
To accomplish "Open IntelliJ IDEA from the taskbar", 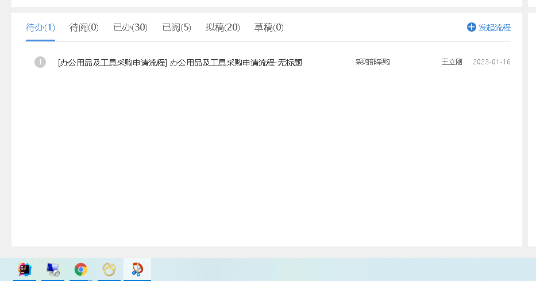I will 25,270.
